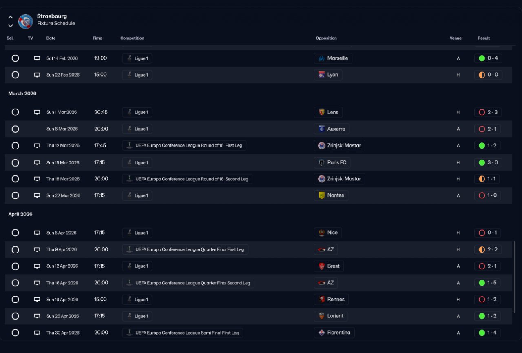Open the Nice club badge
Viewport: 522px width, 353px height.
(322, 233)
